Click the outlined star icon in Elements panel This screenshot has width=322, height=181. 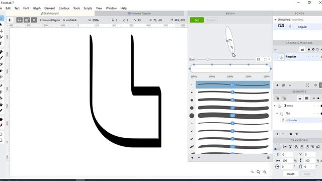point(297,134)
